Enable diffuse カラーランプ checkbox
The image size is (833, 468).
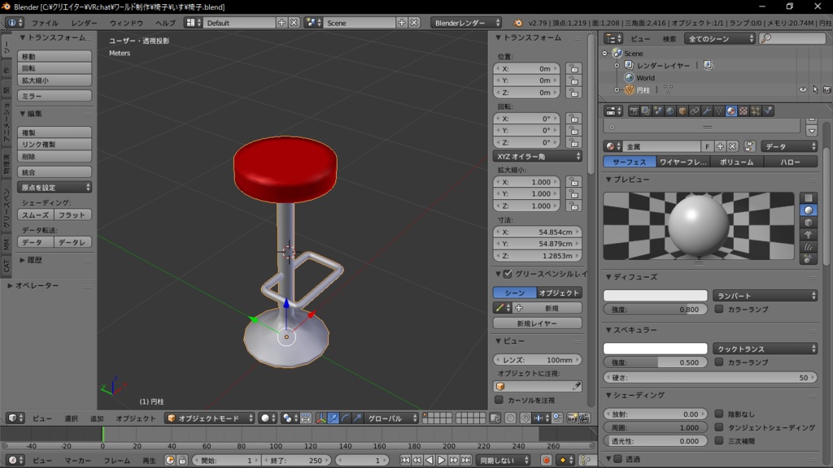coord(719,309)
